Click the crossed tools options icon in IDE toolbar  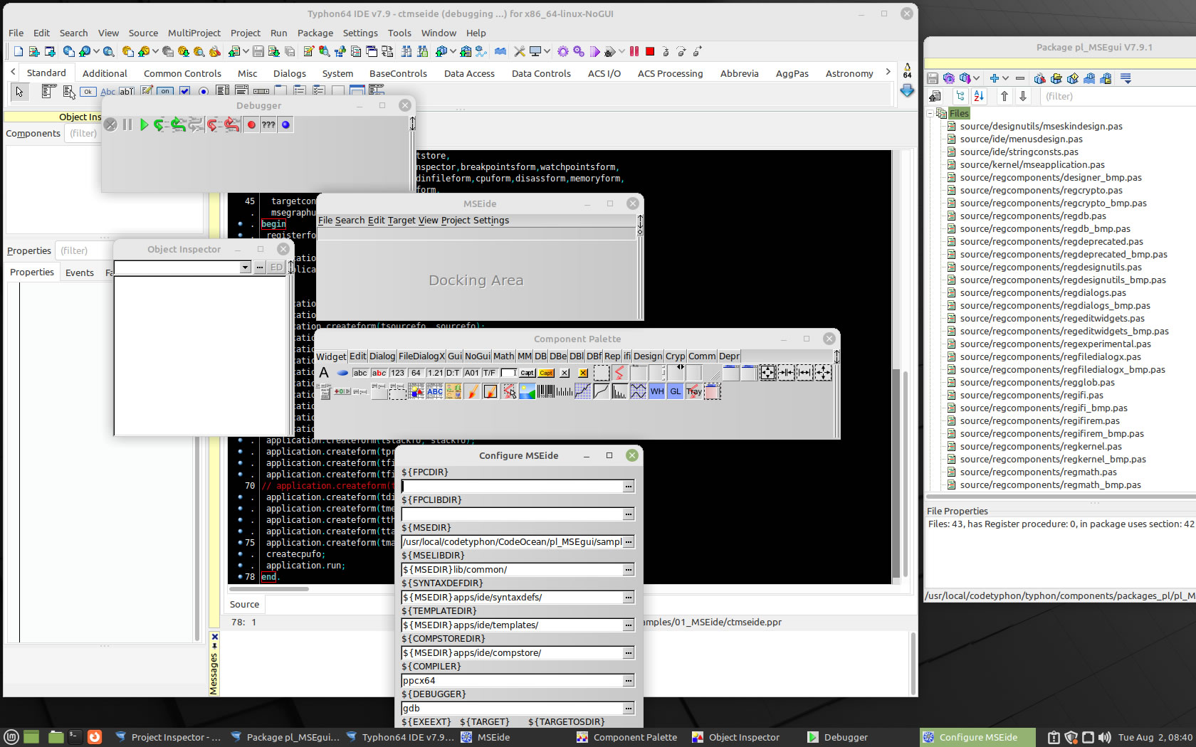tap(520, 51)
